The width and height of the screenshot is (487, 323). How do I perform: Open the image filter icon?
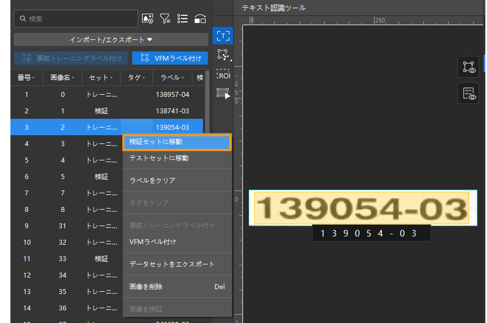[165, 19]
